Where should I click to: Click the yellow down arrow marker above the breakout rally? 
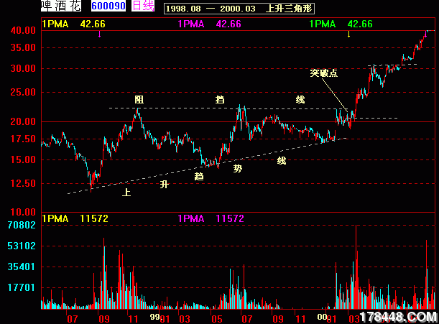(x=348, y=34)
